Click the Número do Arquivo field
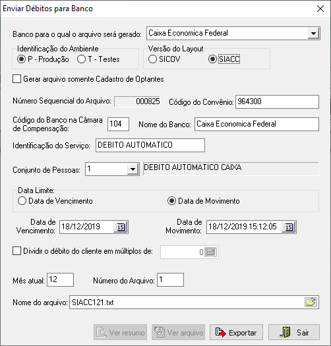Image resolution: width=331 pixels, height=346 pixels. tap(170, 280)
